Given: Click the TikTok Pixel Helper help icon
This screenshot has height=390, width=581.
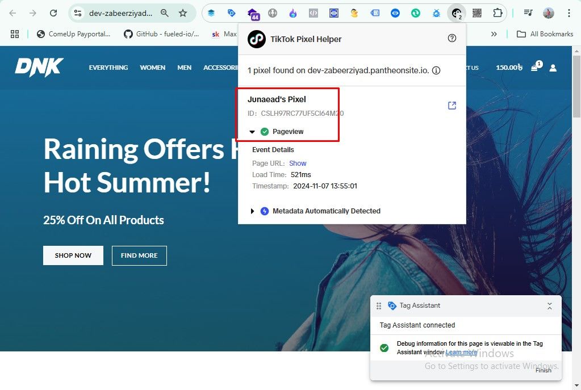Looking at the screenshot, I should [452, 38].
